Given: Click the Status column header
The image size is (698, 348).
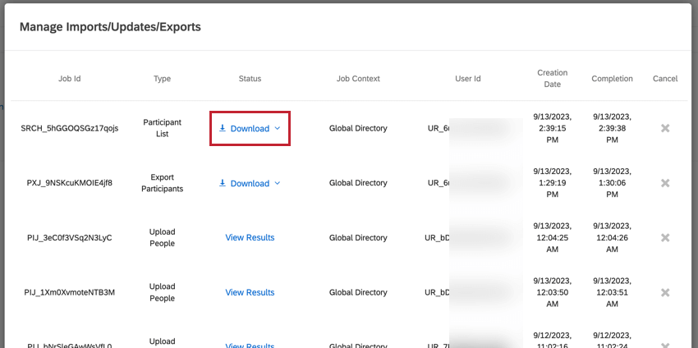Looking at the screenshot, I should pos(250,79).
